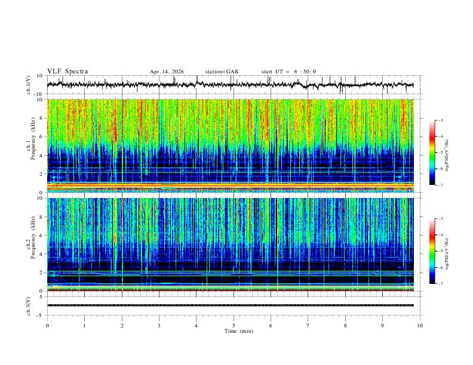Click the time axis tick label '0'
Screen dimensions: 473x365
tap(47, 326)
